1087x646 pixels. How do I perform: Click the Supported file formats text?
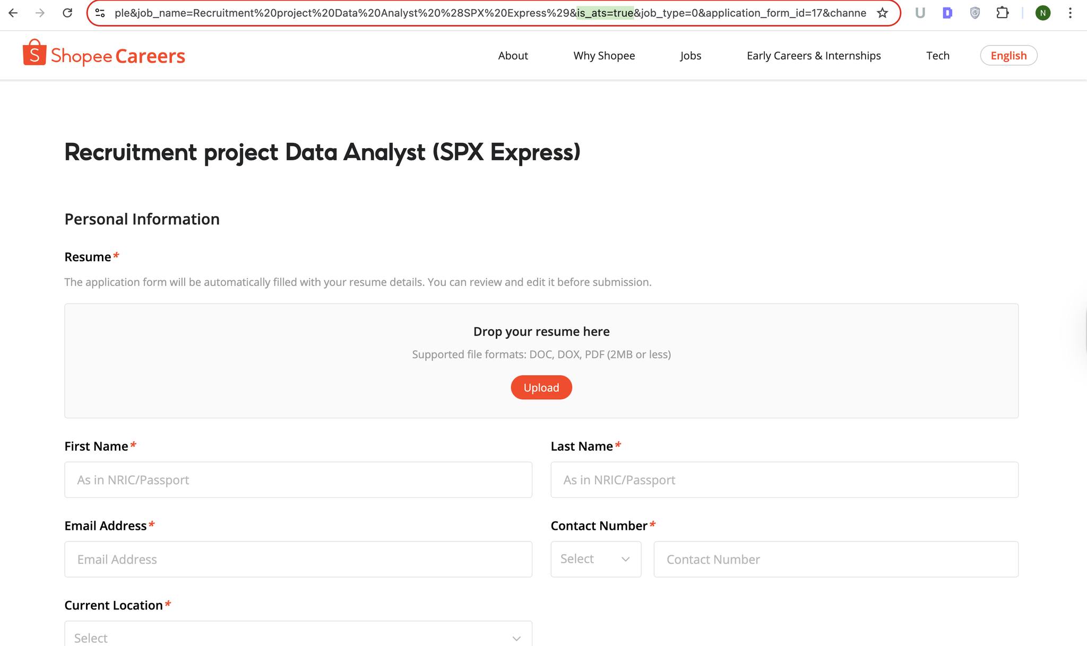[x=541, y=355]
